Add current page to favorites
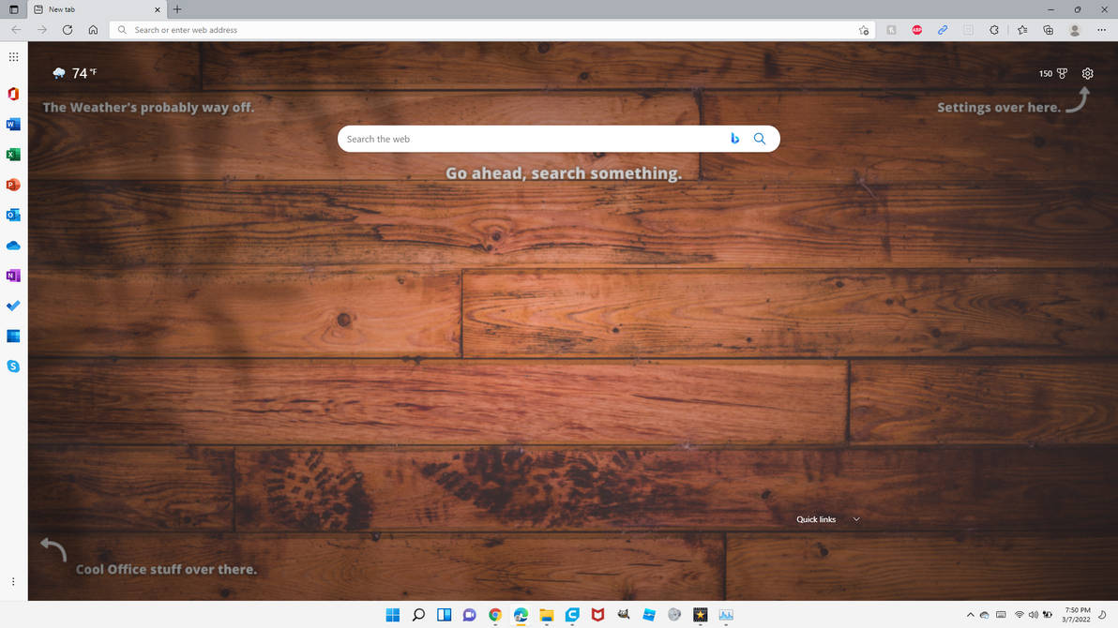 point(862,30)
